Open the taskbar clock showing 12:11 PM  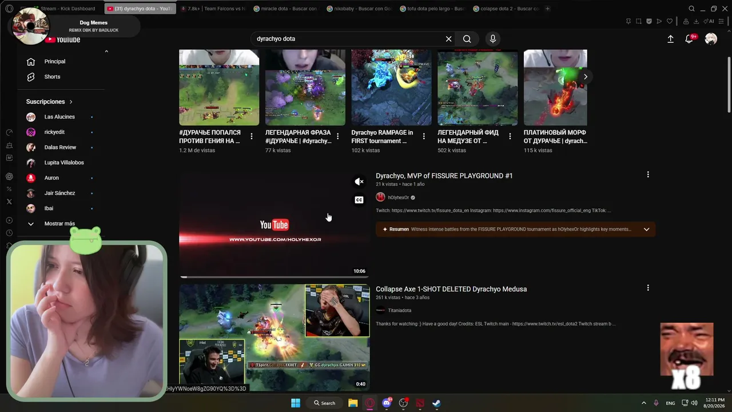pyautogui.click(x=715, y=403)
